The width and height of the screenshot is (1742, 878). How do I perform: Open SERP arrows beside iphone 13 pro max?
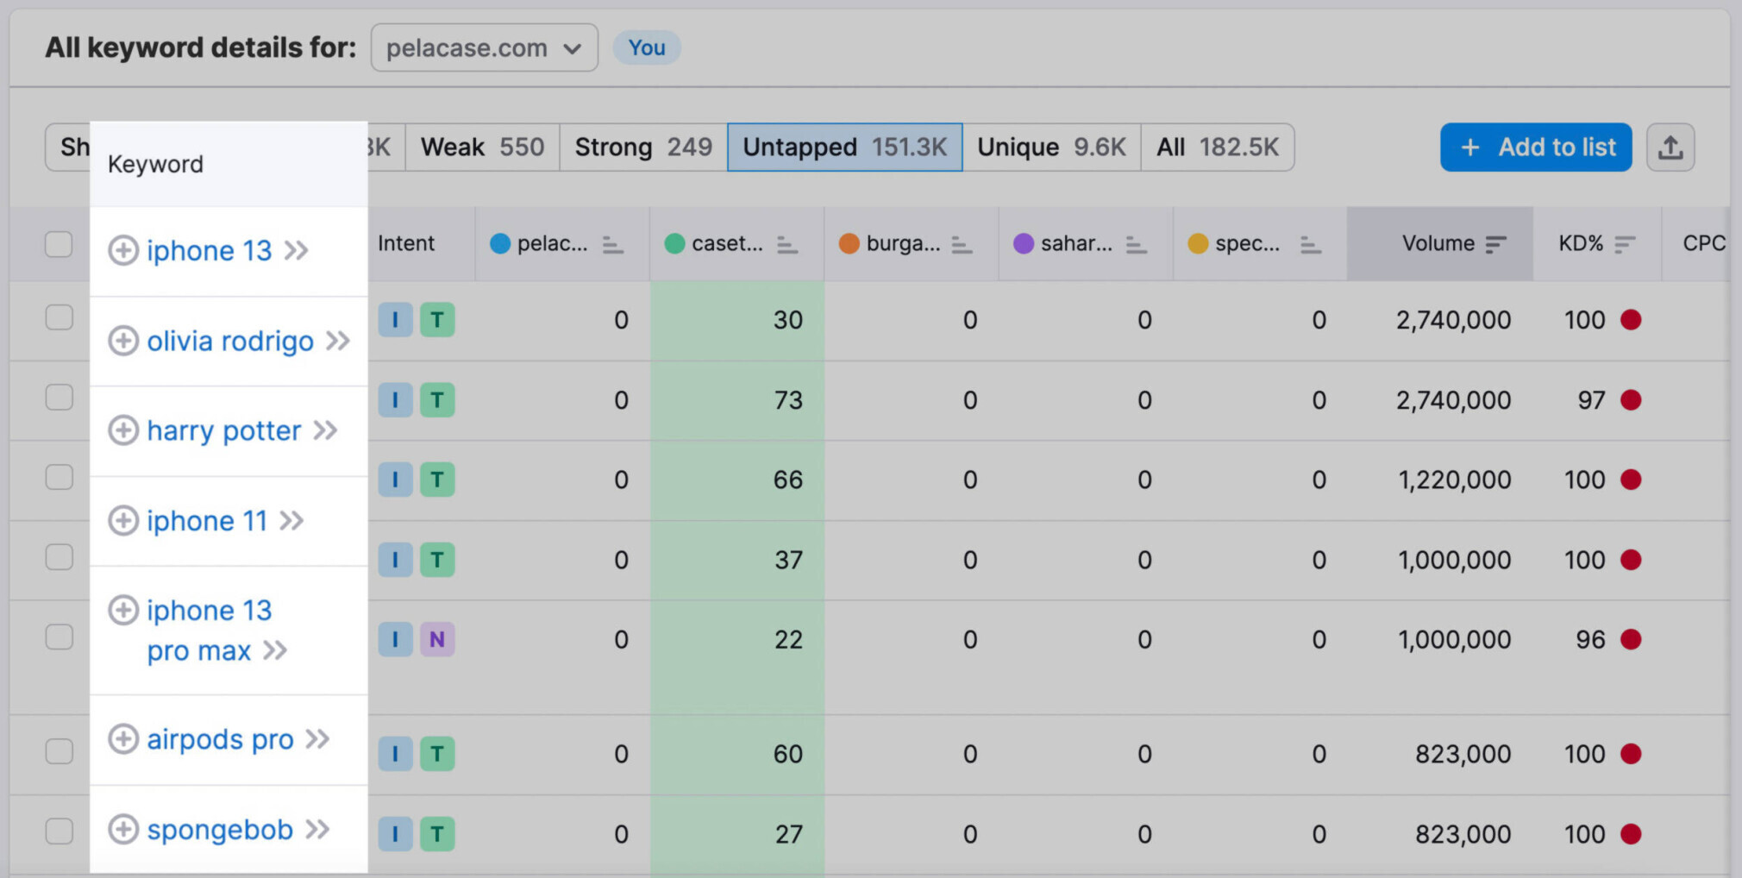coord(275,650)
